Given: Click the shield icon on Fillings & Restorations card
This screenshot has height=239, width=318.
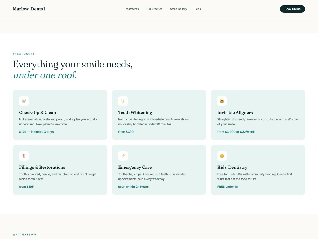Looking at the screenshot, I should click(x=24, y=156).
